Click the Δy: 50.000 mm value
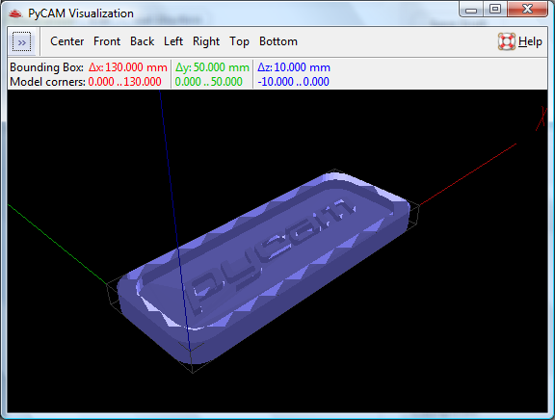The image size is (555, 420). (x=212, y=67)
